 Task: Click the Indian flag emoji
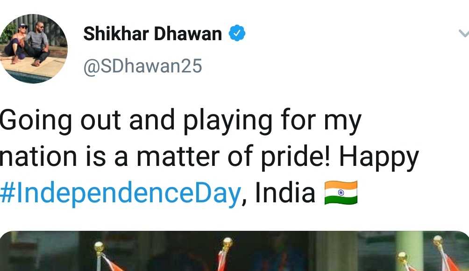pos(341,193)
